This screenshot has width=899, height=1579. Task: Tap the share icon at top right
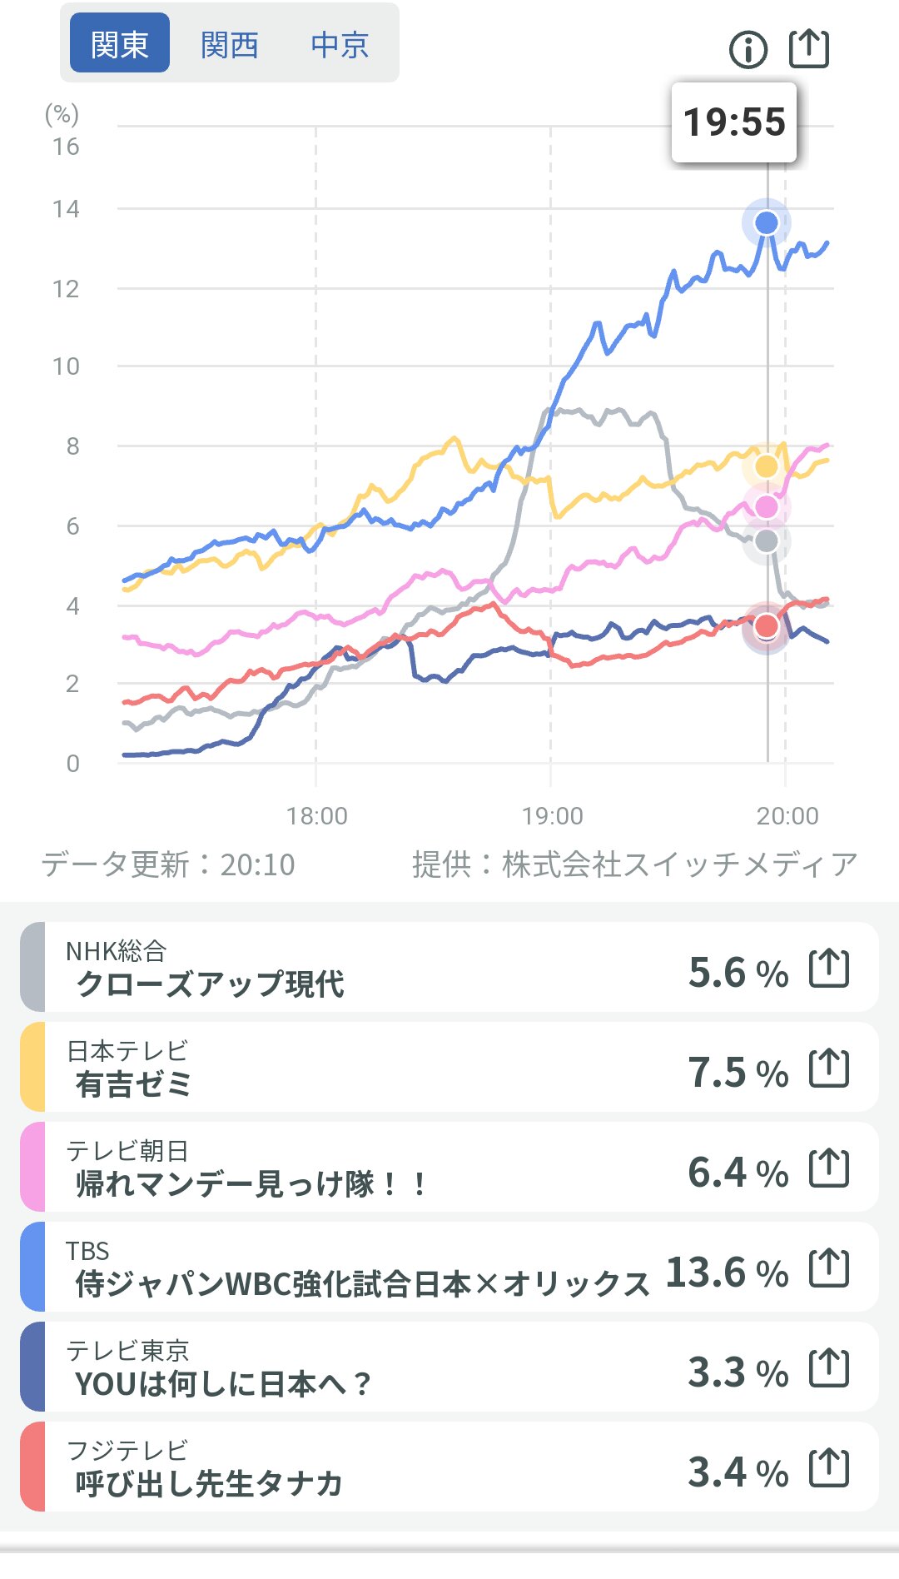809,48
